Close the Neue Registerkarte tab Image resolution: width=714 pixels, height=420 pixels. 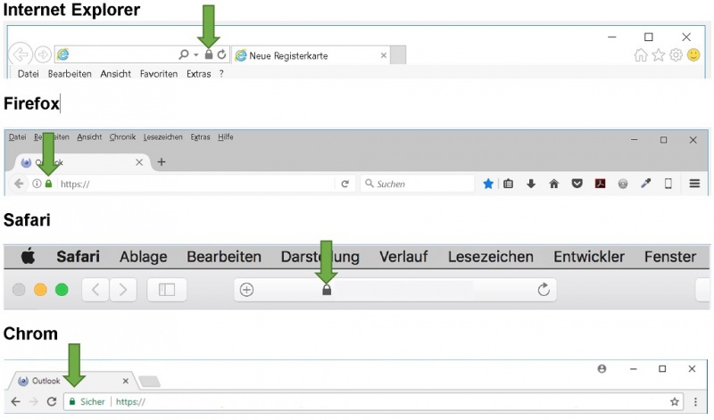[x=384, y=55]
